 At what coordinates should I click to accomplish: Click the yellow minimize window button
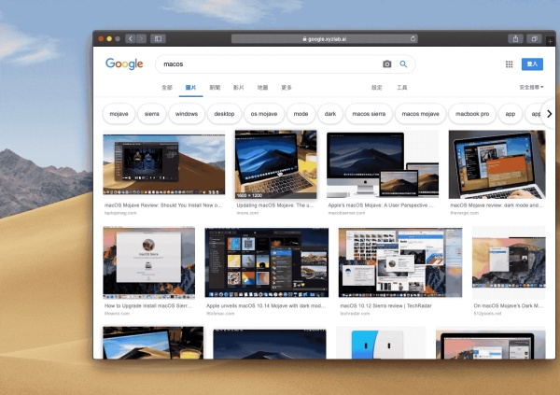[x=109, y=38]
